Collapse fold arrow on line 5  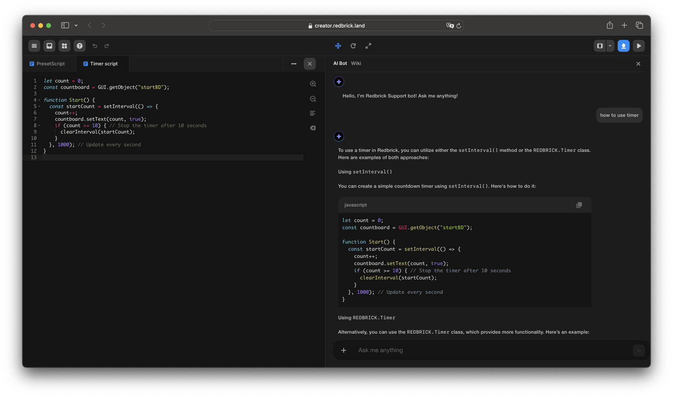(x=39, y=106)
